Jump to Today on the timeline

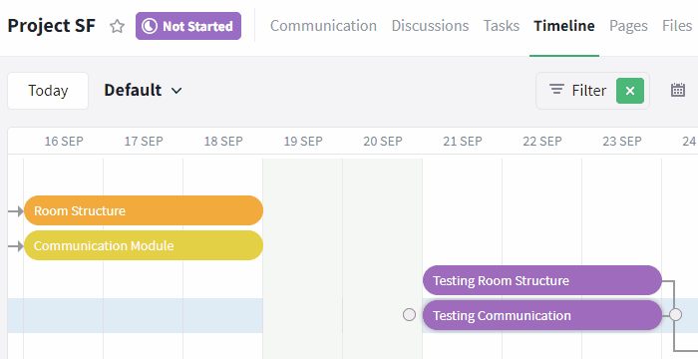click(48, 91)
